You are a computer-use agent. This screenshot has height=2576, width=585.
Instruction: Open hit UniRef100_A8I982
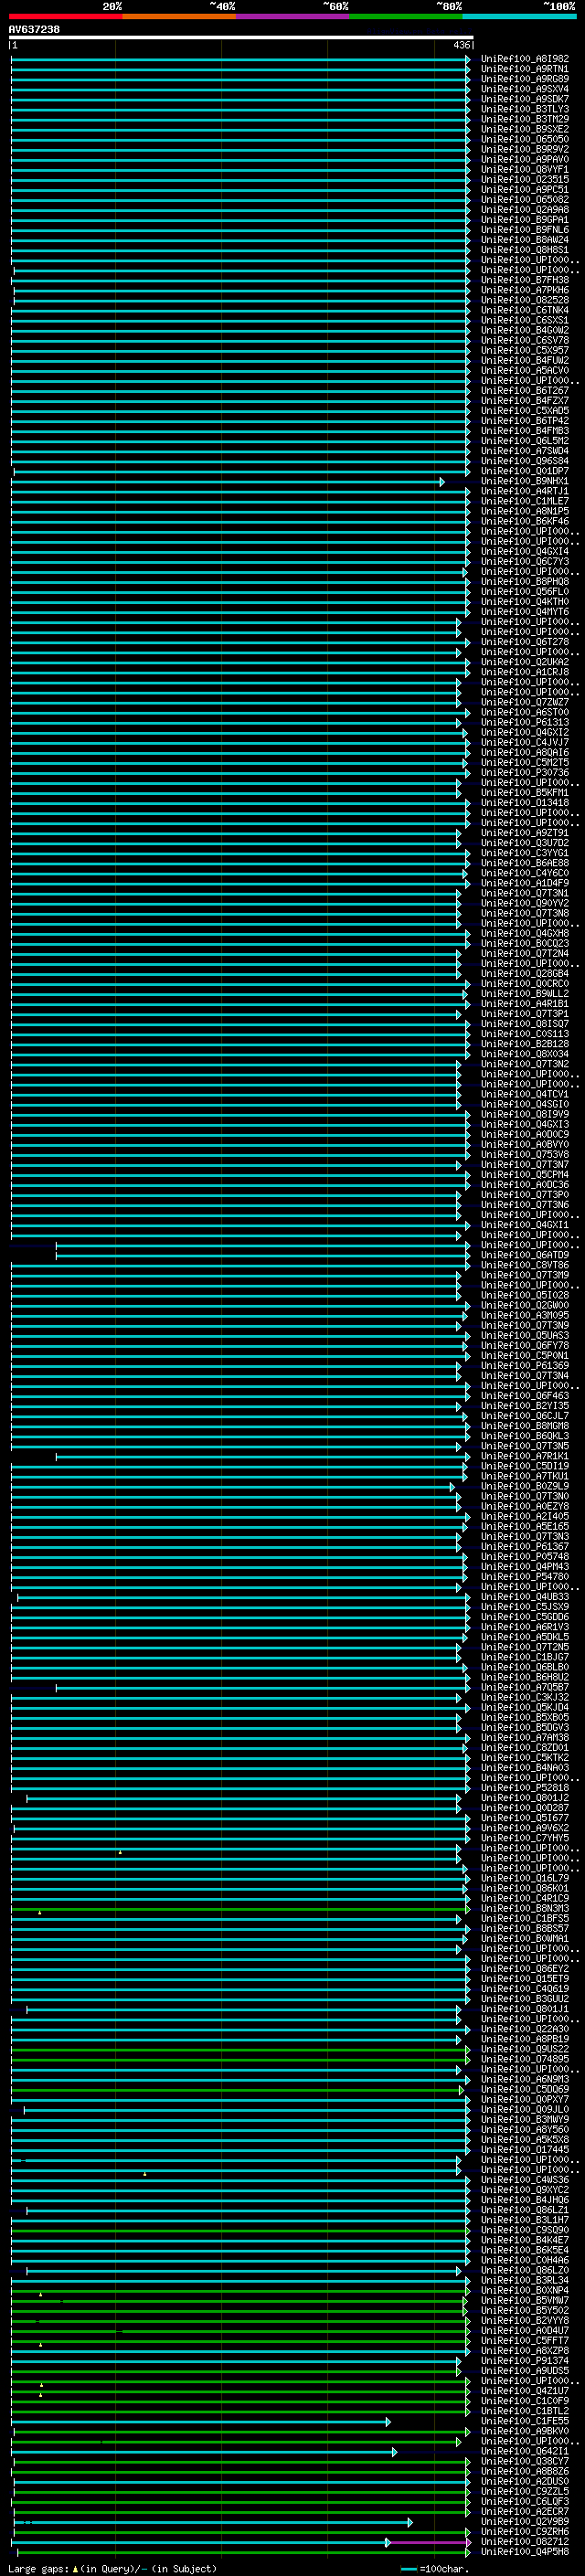(x=525, y=59)
